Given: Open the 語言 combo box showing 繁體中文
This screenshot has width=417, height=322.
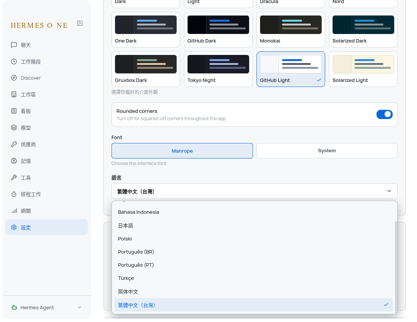Looking at the screenshot, I should [255, 191].
